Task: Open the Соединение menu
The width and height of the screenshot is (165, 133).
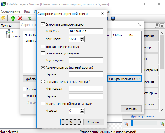Action: pyautogui.click(x=10, y=11)
